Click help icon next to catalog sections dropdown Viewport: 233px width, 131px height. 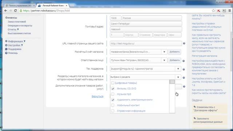(x=183, y=78)
